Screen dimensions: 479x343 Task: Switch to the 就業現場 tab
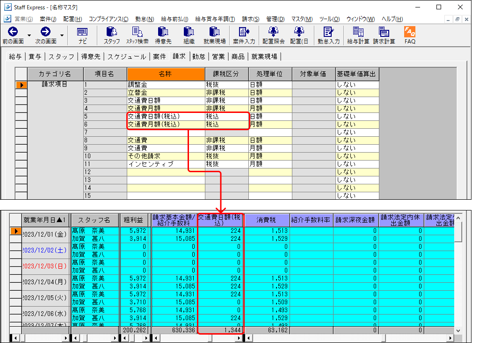pyautogui.click(x=264, y=56)
